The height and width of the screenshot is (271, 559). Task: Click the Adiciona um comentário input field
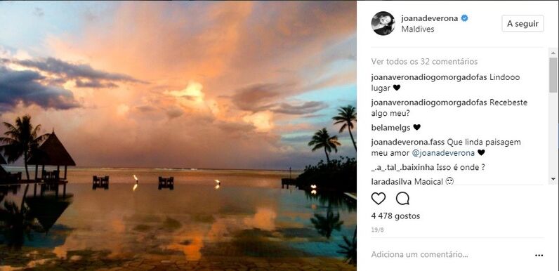[451, 255]
